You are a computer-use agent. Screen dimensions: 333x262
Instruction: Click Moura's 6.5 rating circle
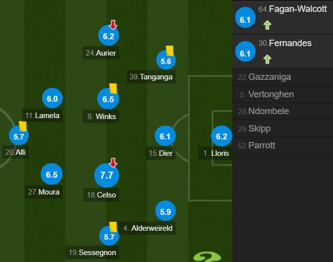pyautogui.click(x=52, y=174)
